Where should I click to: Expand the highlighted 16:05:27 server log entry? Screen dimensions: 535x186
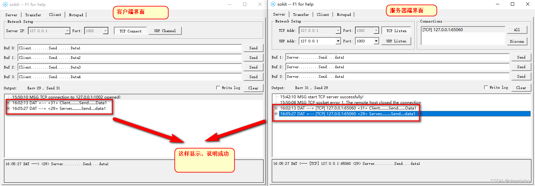[x=276, y=114]
